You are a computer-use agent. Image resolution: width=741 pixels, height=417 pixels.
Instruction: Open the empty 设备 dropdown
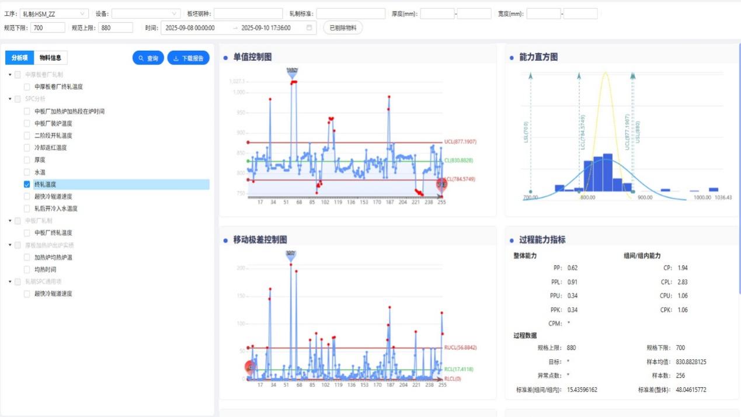146,13
